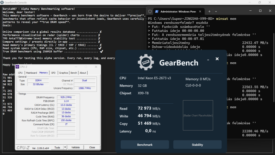Click the Intel Xeon E5-2673 v3 text
Screen dimensions: 275x155
154,78
